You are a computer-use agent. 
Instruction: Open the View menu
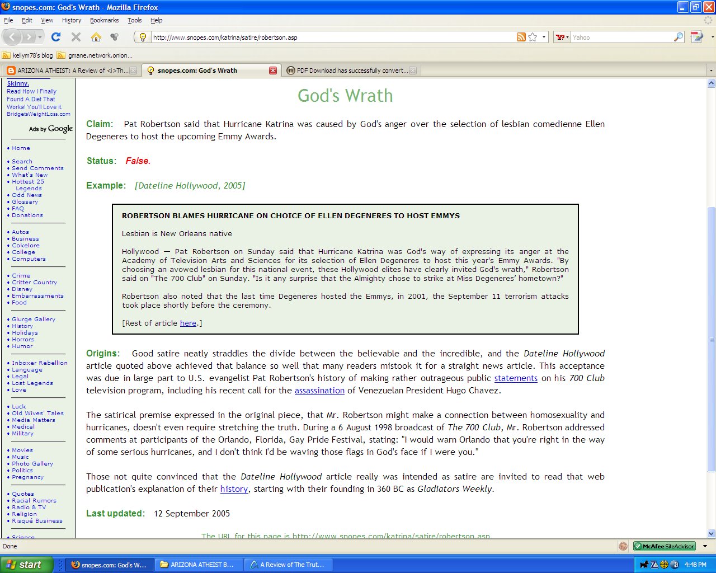[47, 20]
